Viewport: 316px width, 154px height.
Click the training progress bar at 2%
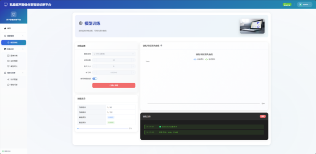[103, 129]
